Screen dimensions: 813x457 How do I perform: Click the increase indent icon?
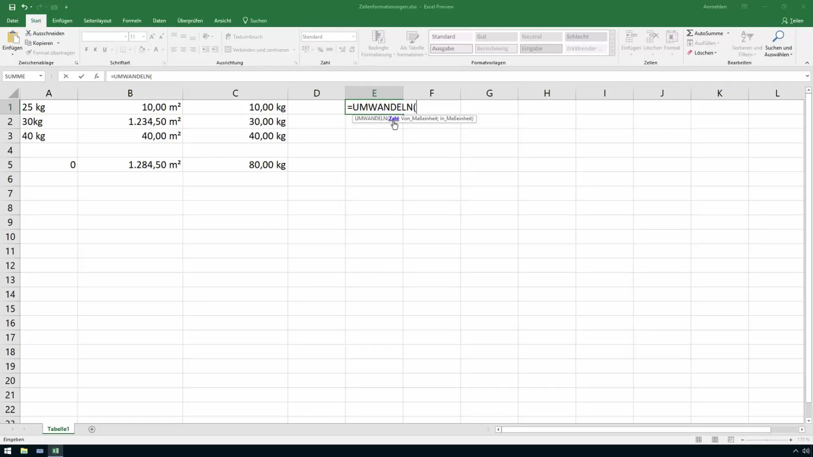(x=215, y=50)
